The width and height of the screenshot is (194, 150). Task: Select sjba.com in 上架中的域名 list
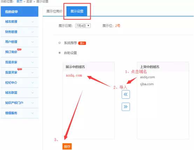click(147, 84)
